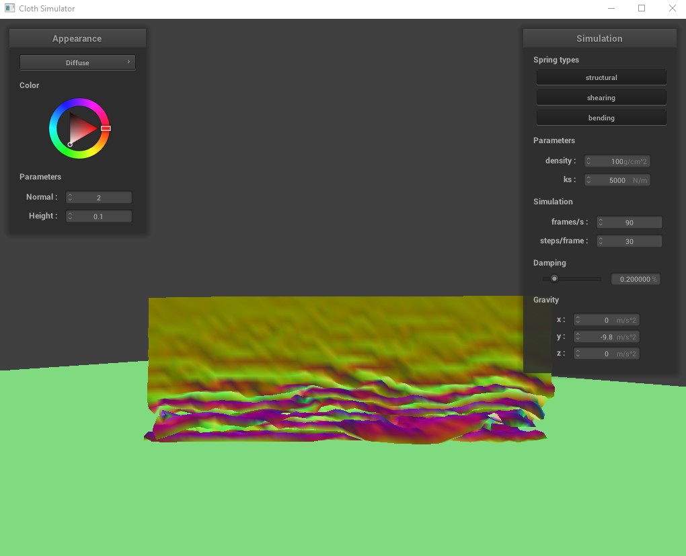This screenshot has height=556, width=686.
Task: Toggle the bending spring type
Action: coord(601,118)
